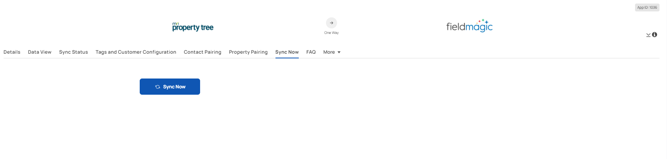Expand the More dropdown menu
Viewport: 667px width, 159px height.
tap(332, 52)
